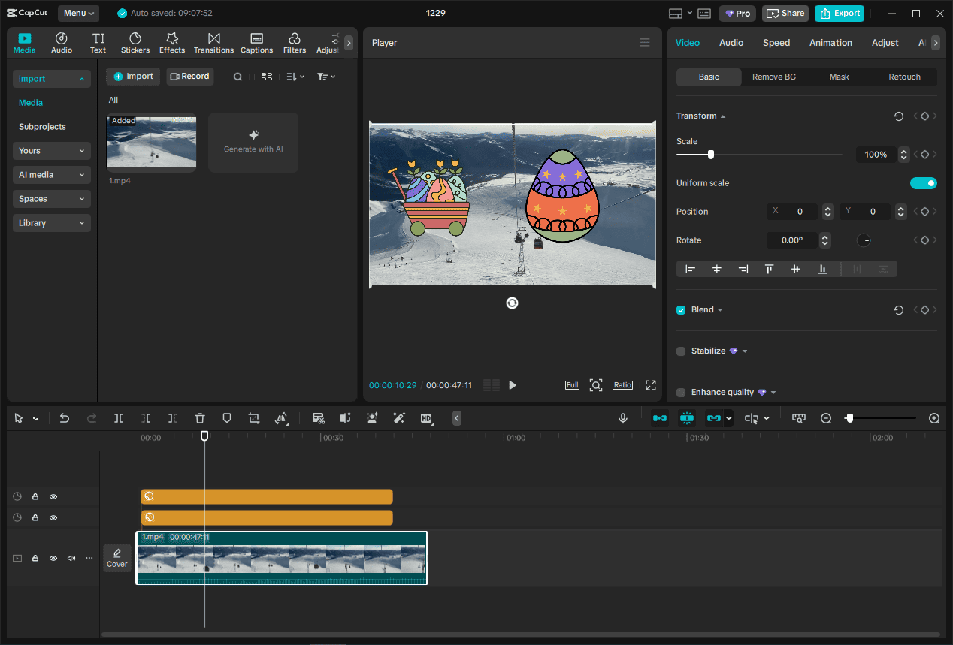Expand the Spaces section in the sidebar
953x645 pixels.
51,198
